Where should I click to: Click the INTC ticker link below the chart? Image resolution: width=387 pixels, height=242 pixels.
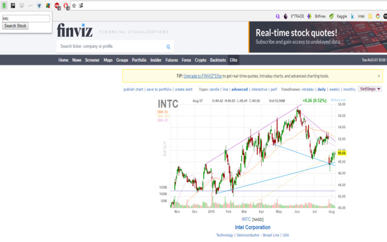pos(246,219)
